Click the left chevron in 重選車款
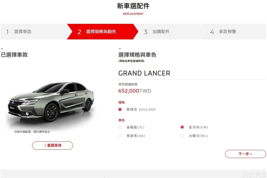This screenshot has height=178, width=267. click(x=45, y=145)
